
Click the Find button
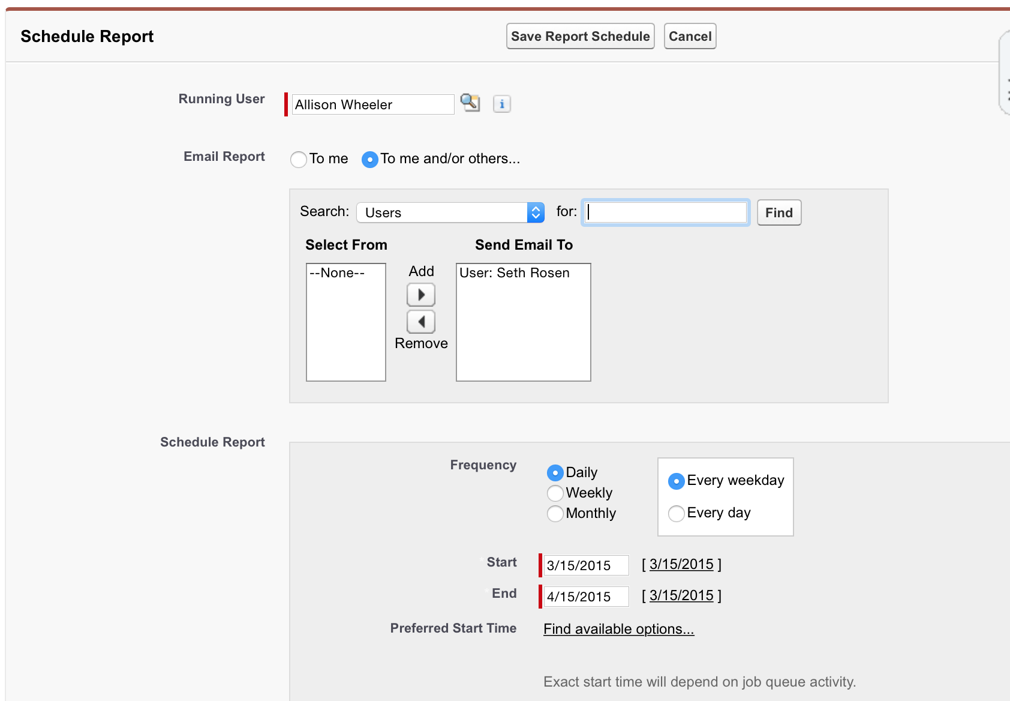tap(778, 212)
